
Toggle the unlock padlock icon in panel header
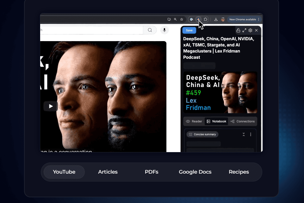[238, 30]
